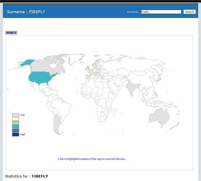The height and width of the screenshot is (181, 201).
Task: Click India on the world map
Action: coord(131,88)
